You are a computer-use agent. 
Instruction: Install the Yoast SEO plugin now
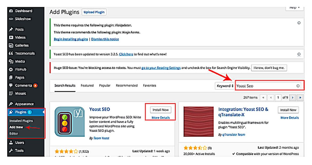pos(161,110)
